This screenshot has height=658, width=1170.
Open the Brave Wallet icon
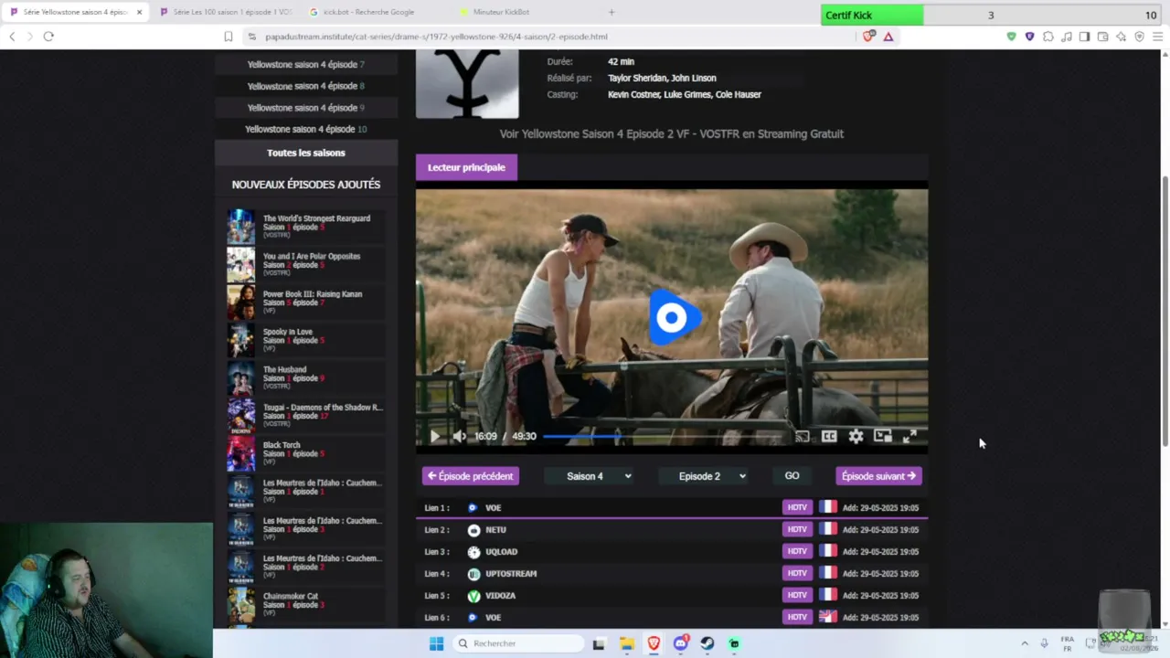pyautogui.click(x=1102, y=37)
